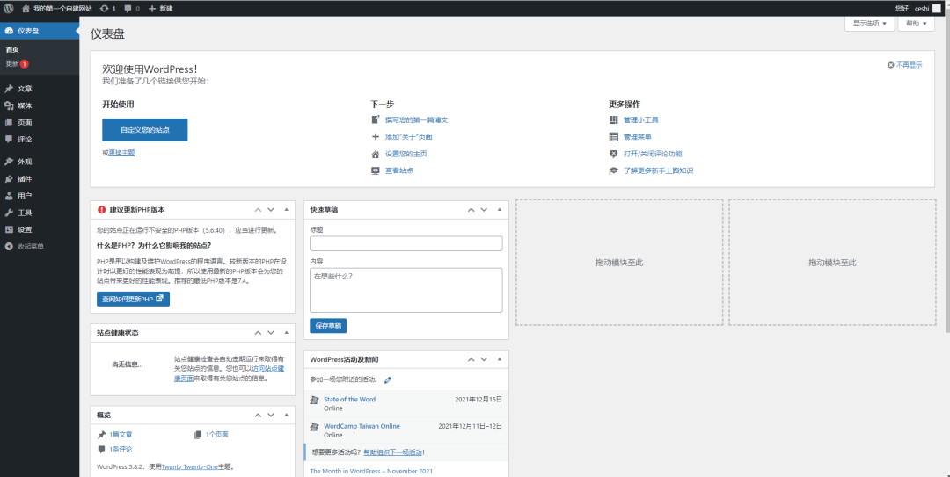
Task: Focus the 标题 title input field
Action: coord(406,243)
